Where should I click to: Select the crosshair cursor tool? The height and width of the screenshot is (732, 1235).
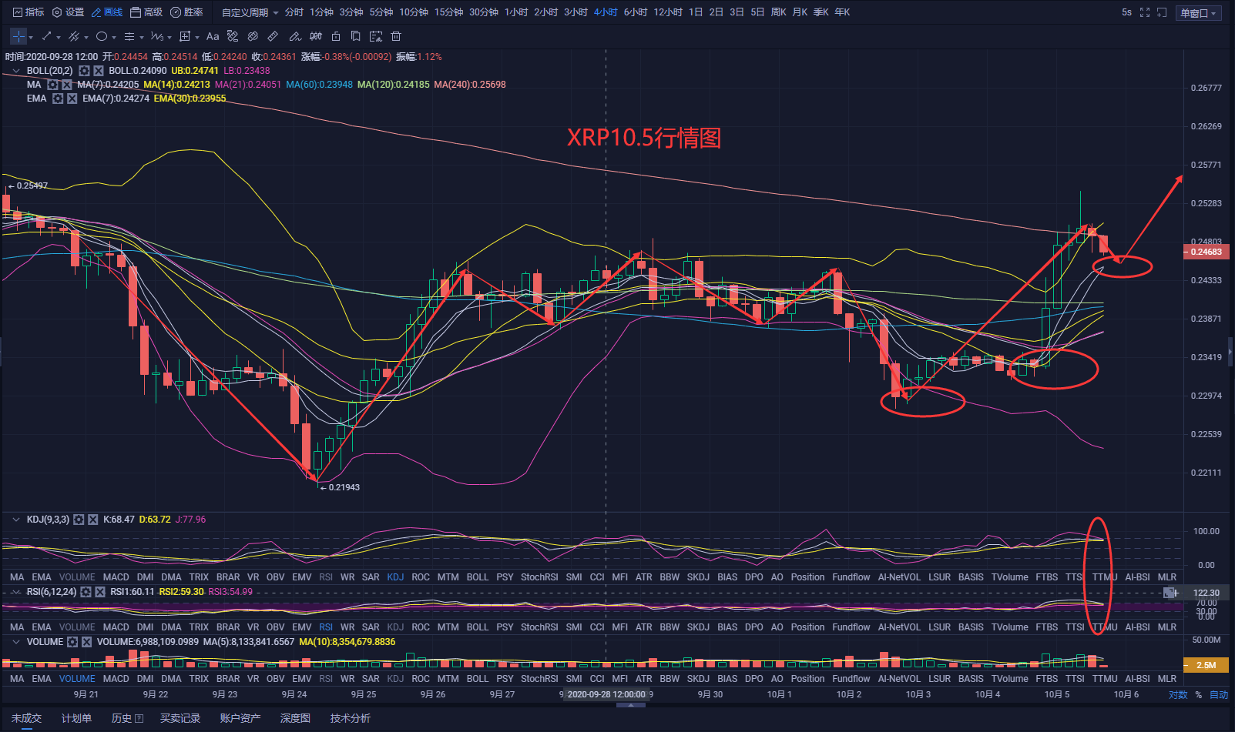click(x=18, y=36)
